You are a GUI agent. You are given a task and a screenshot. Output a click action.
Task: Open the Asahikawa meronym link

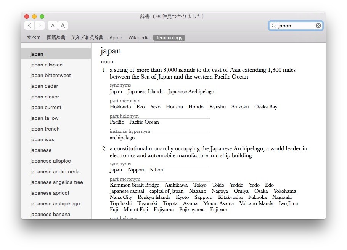coord(176,185)
